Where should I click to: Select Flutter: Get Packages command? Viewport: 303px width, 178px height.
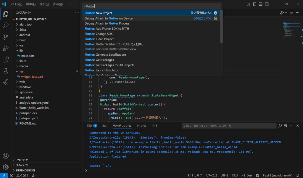point(151,60)
